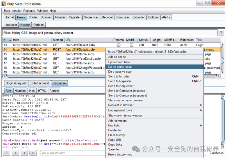Screen dimensions: 226x158
Task: Select the Render view tab
Action: 54,91
